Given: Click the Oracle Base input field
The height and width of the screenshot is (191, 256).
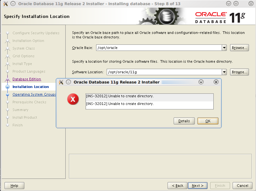Looking at the screenshot, I should [x=159, y=48].
